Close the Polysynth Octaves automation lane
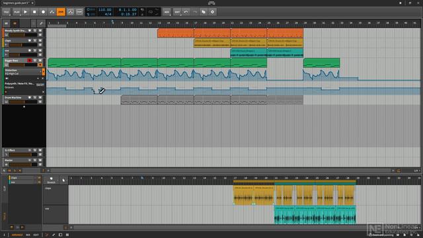The width and height of the screenshot is (423, 238). 43,92
